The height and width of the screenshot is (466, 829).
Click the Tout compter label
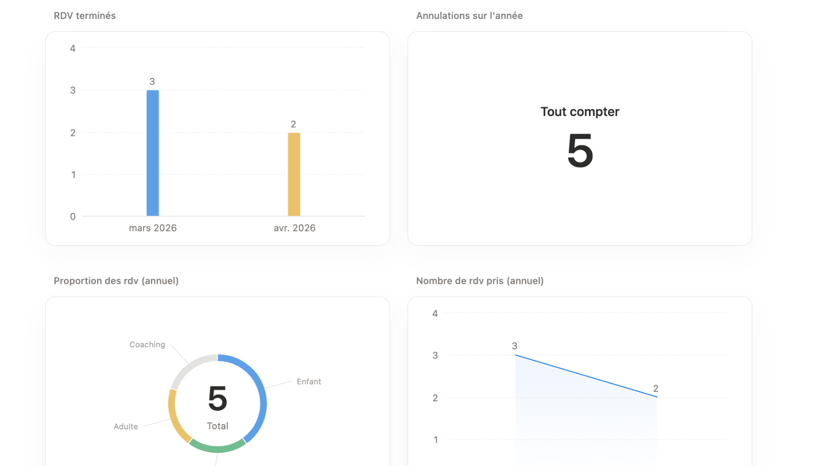click(580, 112)
